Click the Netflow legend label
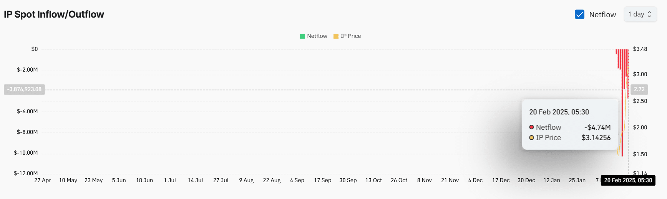Image resolution: width=667 pixels, height=199 pixels. [317, 36]
